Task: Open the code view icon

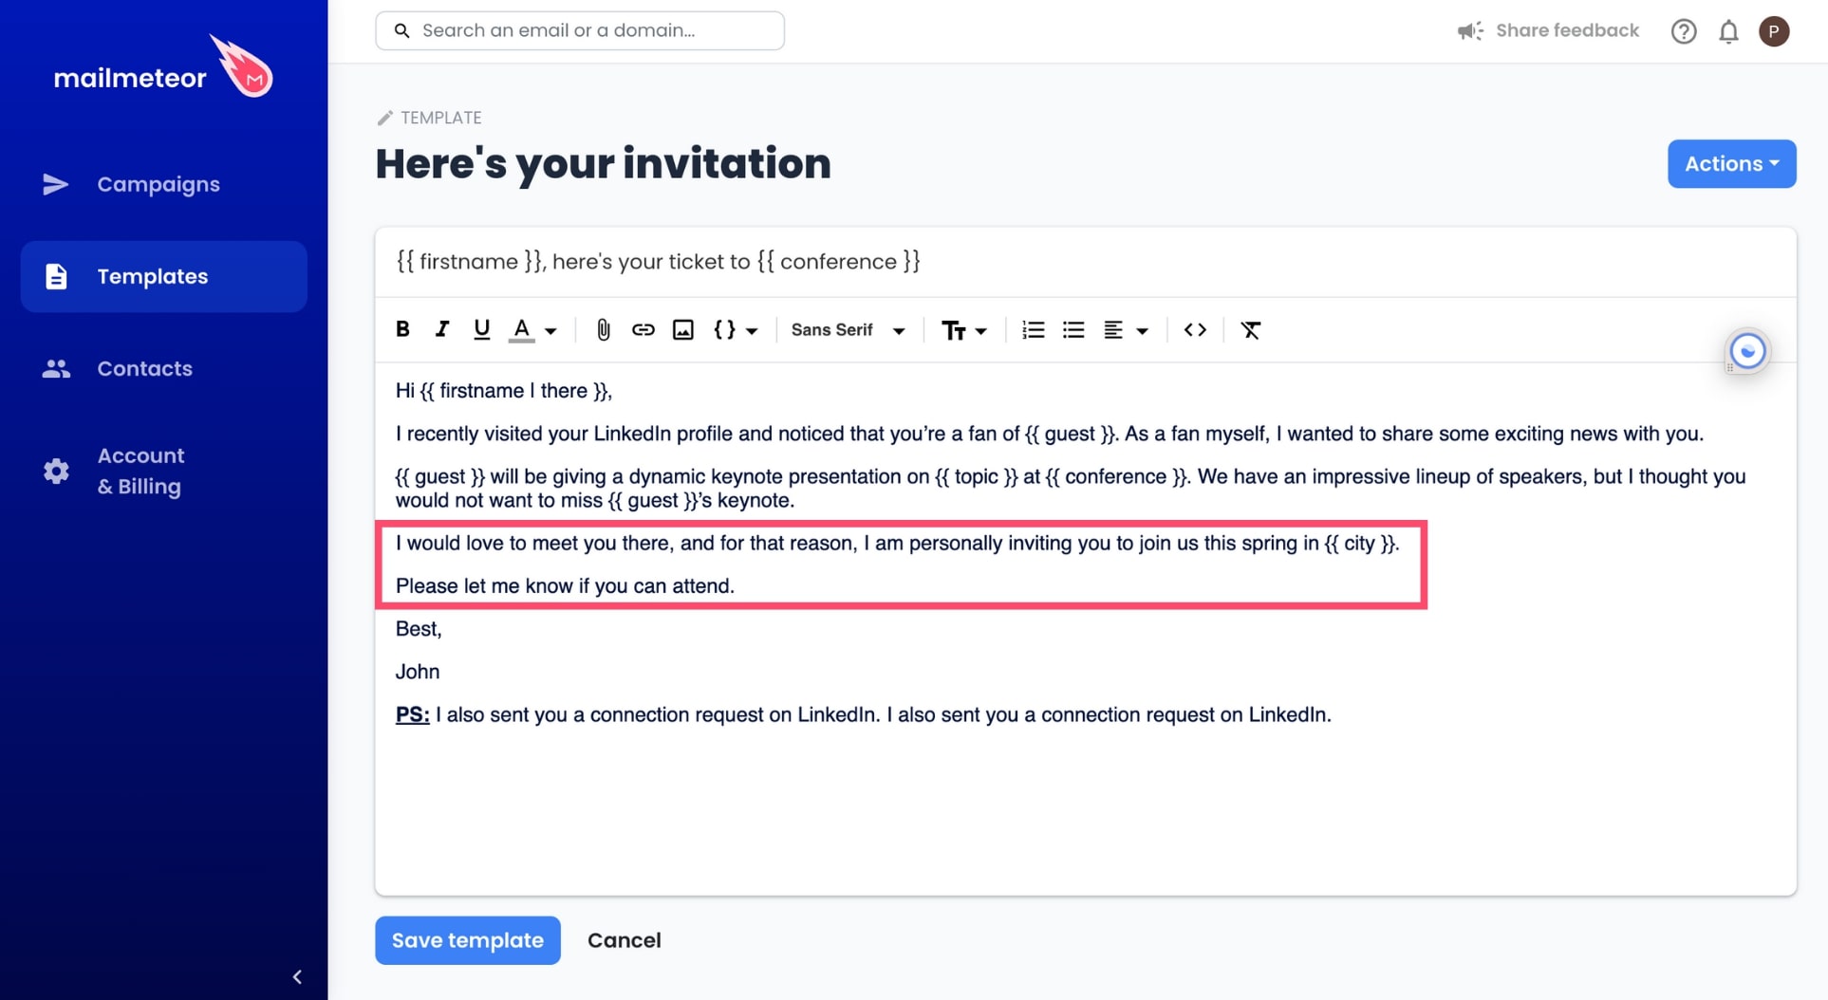Action: coord(1195,329)
